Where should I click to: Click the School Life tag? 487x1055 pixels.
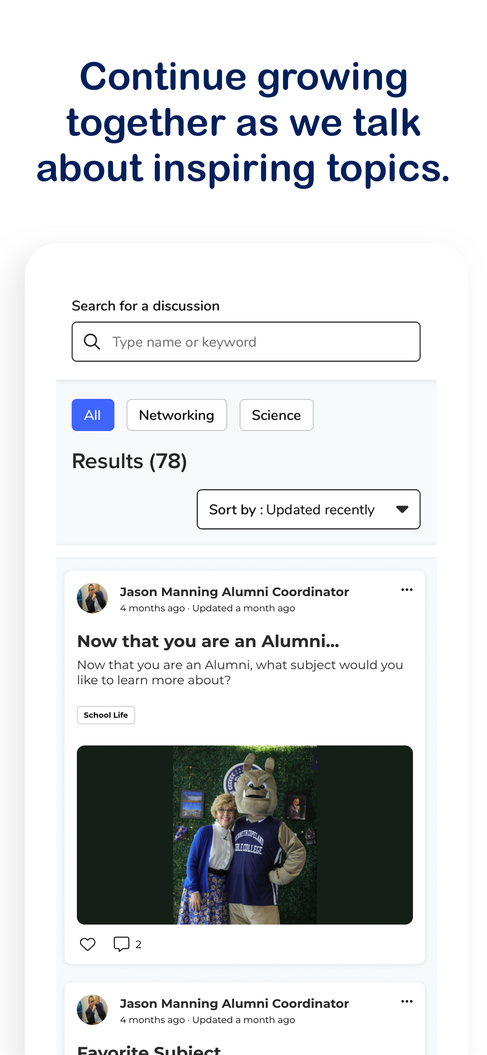pyautogui.click(x=106, y=715)
